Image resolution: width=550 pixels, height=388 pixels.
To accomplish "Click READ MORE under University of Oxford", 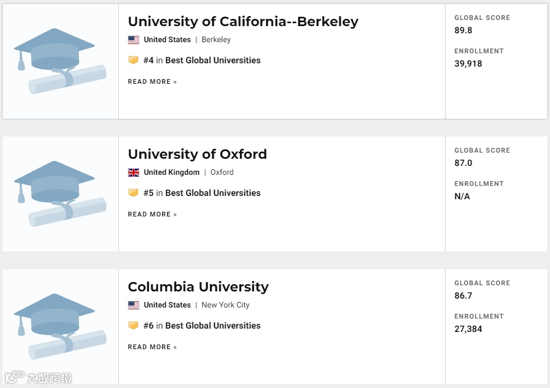I will pyautogui.click(x=152, y=214).
